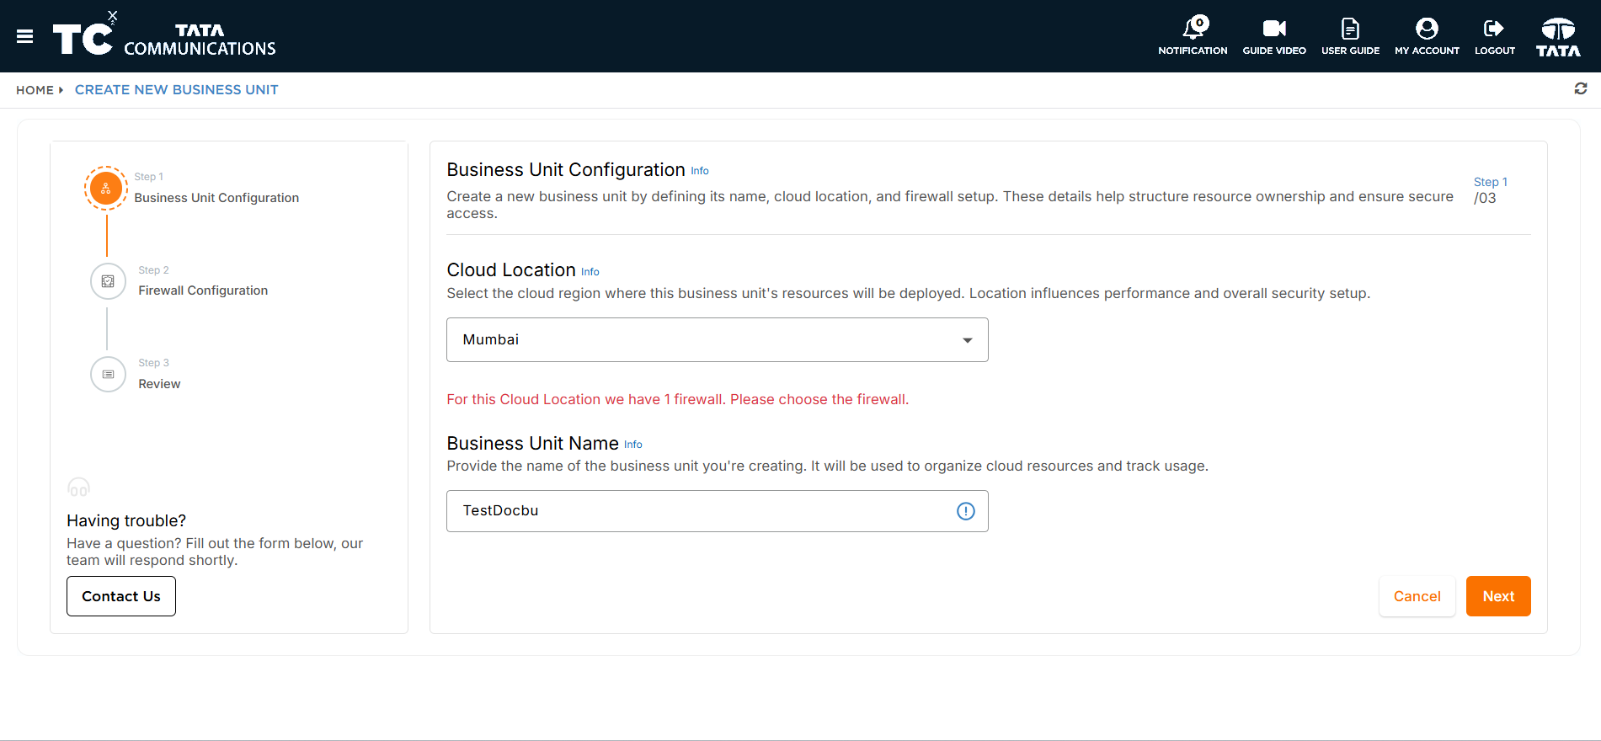Click the TC Tata Communications logo
1601x741 pixels.
point(164,36)
